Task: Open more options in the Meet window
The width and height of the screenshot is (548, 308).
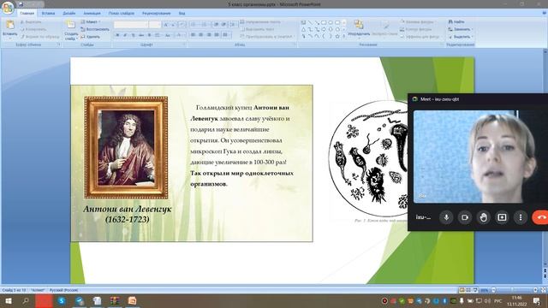Action: [x=521, y=217]
